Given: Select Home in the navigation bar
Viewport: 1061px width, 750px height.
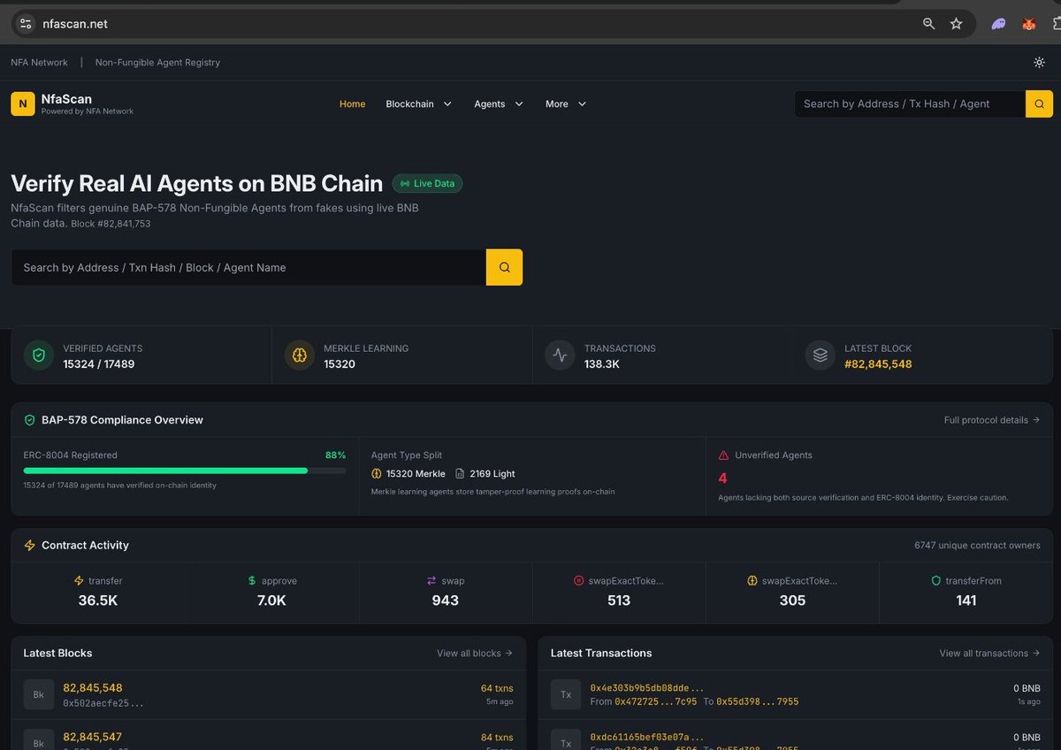Looking at the screenshot, I should [x=352, y=103].
